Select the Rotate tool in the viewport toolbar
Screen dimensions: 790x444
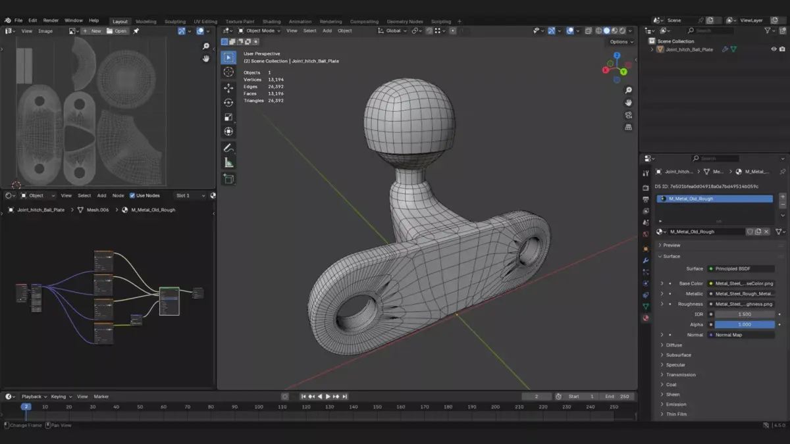pyautogui.click(x=228, y=103)
